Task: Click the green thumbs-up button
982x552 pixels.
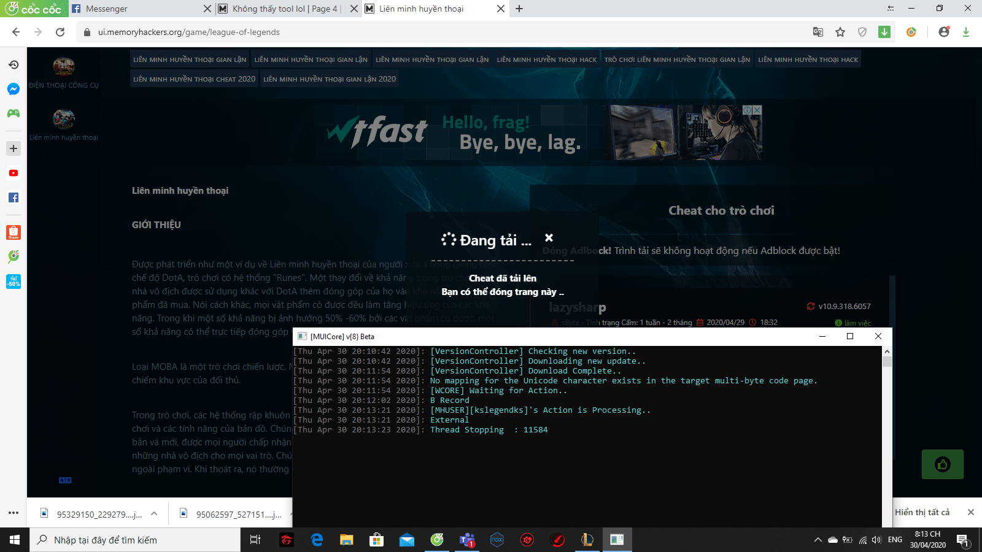Action: point(943,464)
